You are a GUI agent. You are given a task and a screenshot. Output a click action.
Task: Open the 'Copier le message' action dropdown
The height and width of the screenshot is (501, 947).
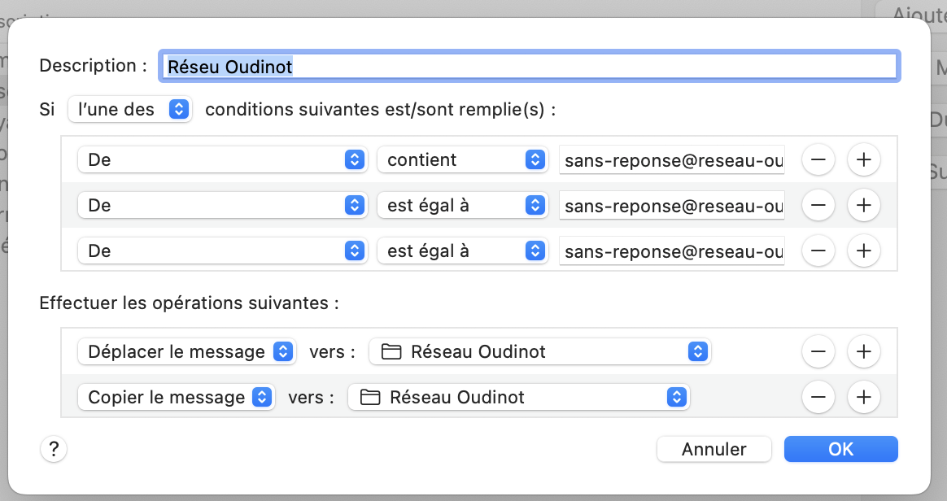click(176, 397)
